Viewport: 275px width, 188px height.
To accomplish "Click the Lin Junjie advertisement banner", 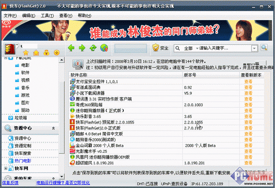I will (x=137, y=31).
